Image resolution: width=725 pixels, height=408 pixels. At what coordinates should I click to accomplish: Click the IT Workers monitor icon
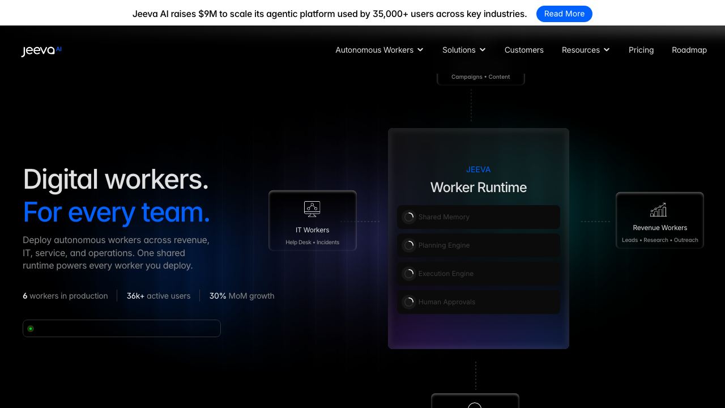click(x=312, y=209)
